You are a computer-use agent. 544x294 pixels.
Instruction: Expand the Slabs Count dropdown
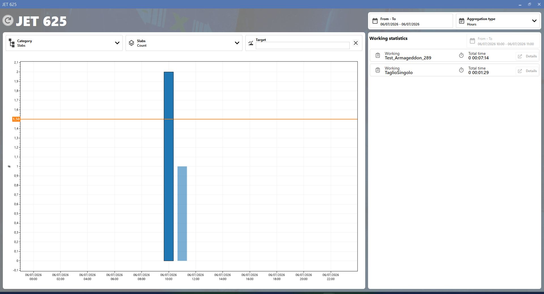(237, 43)
